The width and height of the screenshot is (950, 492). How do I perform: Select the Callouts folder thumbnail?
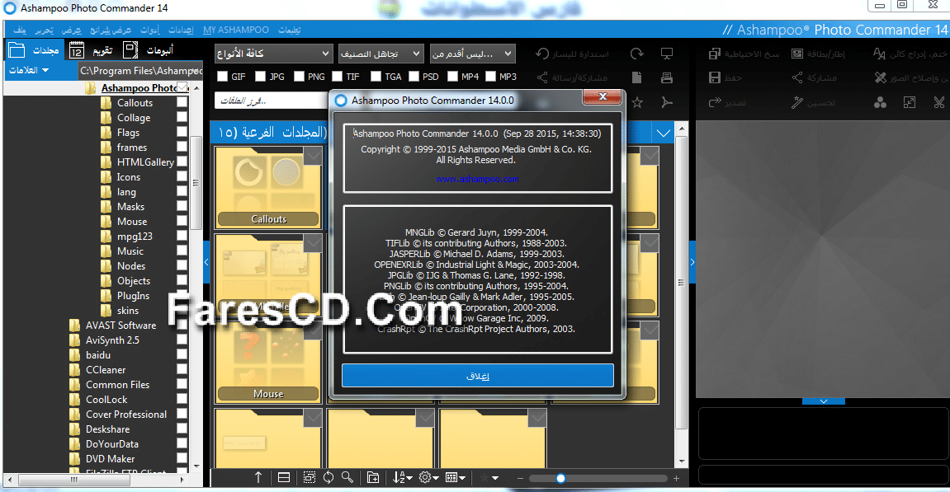click(x=268, y=187)
